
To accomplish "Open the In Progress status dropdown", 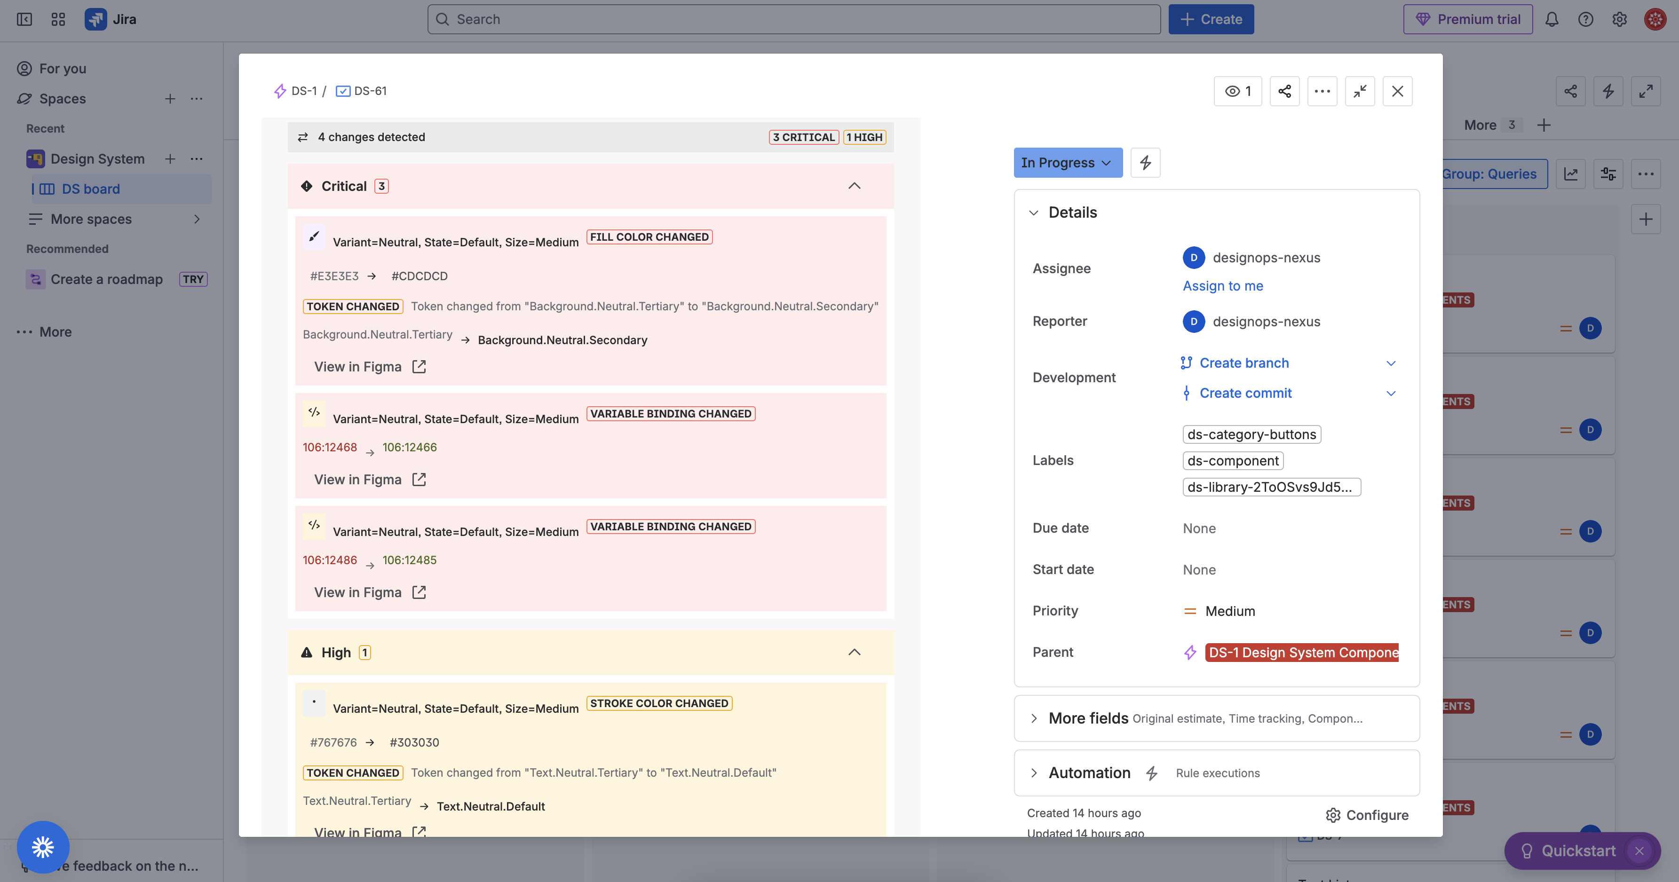I will 1067,163.
